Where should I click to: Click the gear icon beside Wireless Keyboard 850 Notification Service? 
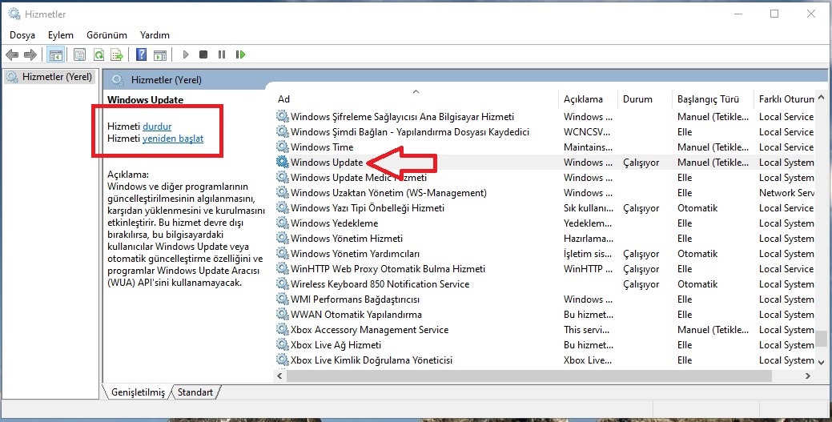283,284
